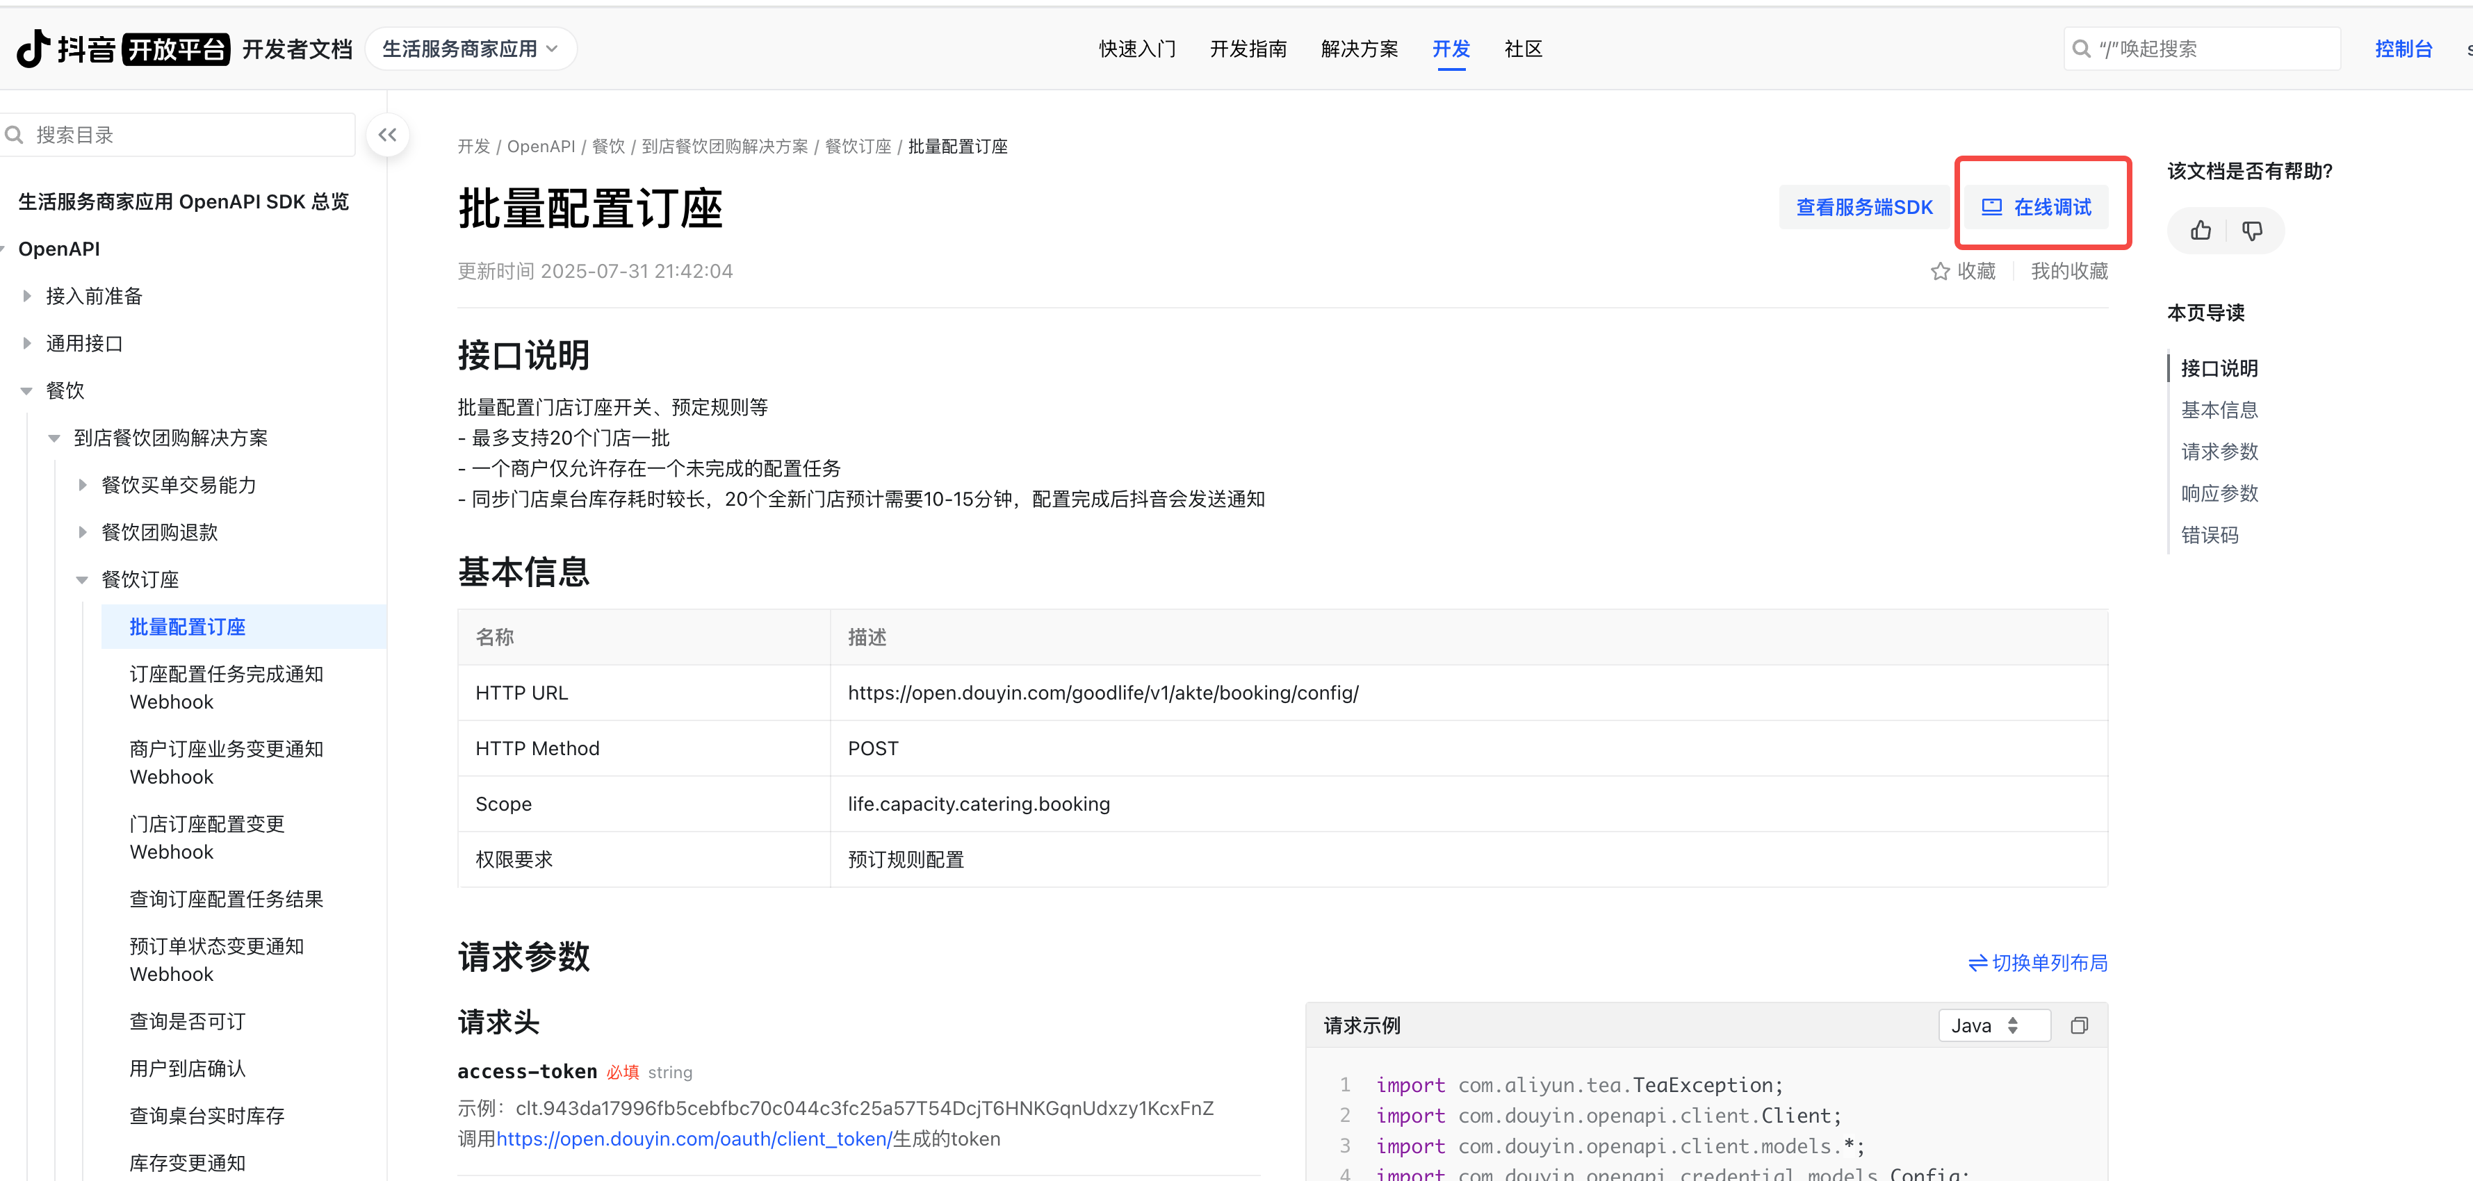2473x1181 pixels.
Task: Click the search magnifier in top bar
Action: [x=2081, y=49]
